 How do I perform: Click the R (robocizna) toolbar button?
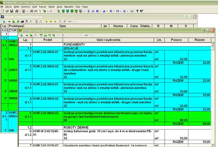(111, 12)
